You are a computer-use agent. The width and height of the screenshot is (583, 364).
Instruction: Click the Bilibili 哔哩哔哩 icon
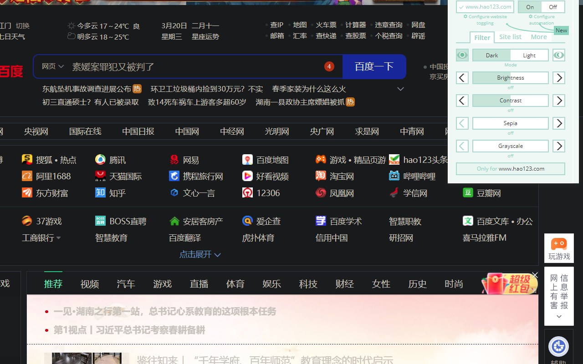[x=394, y=176]
